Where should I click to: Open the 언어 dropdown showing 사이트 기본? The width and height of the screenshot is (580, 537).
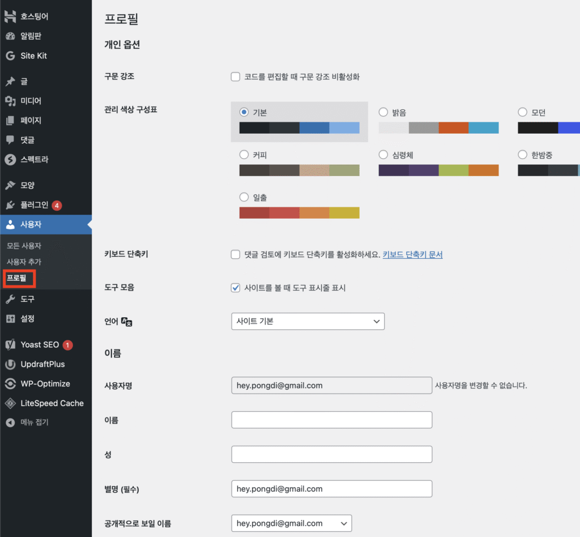(308, 321)
